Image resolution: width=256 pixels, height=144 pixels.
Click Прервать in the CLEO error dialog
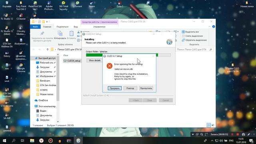pos(115,88)
